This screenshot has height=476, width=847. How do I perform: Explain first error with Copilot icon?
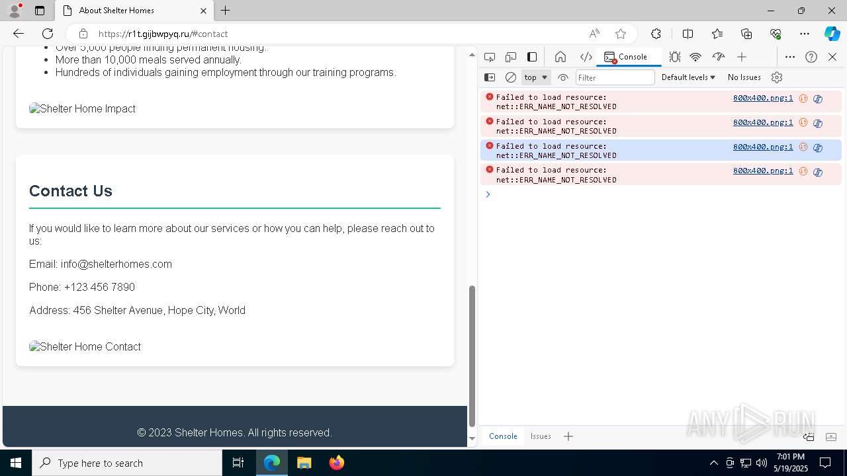[818, 99]
